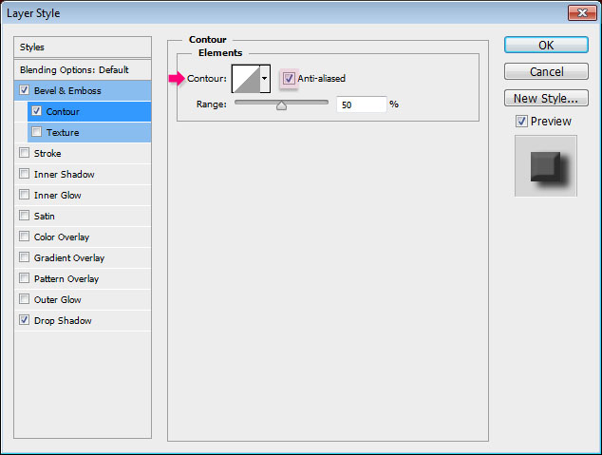602x455 pixels.
Task: Enable the Inner Glow checkbox
Action: [24, 195]
